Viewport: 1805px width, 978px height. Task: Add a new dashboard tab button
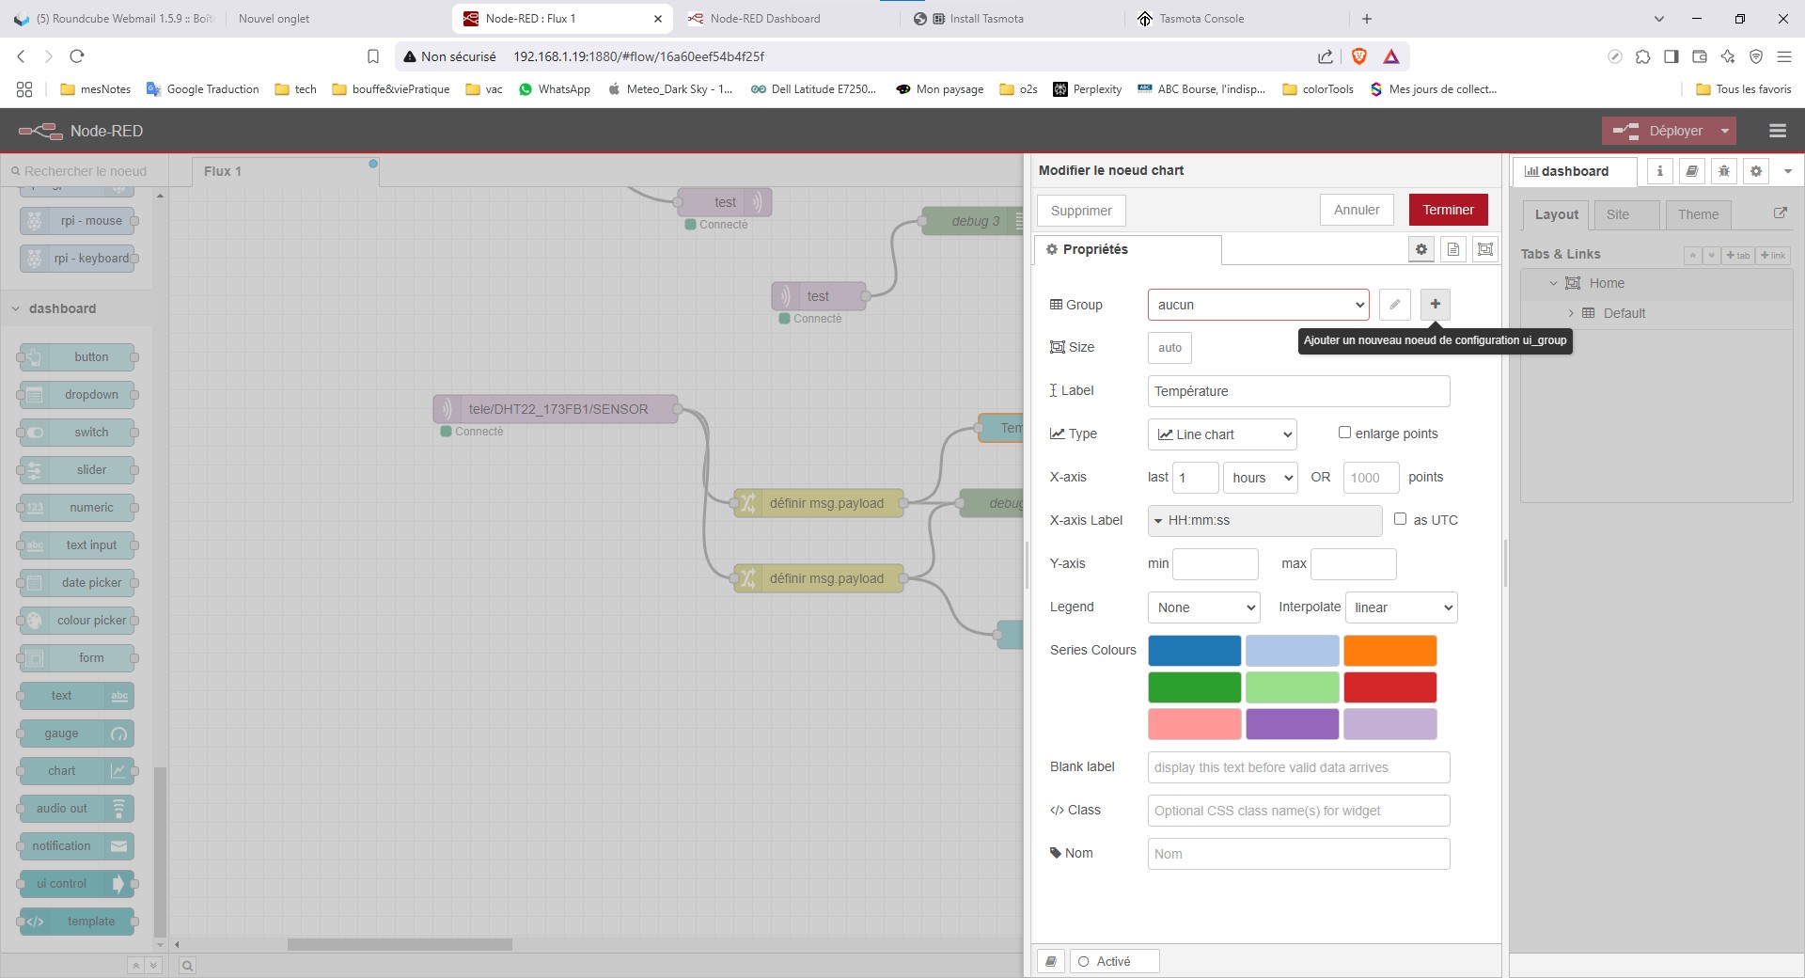point(1737,255)
